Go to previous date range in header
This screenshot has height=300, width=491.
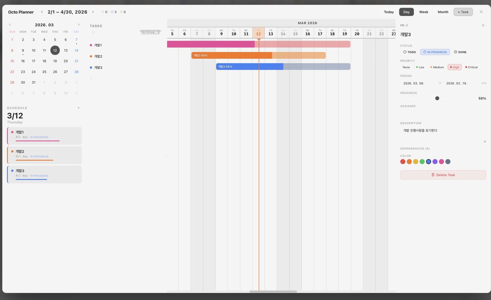click(42, 12)
